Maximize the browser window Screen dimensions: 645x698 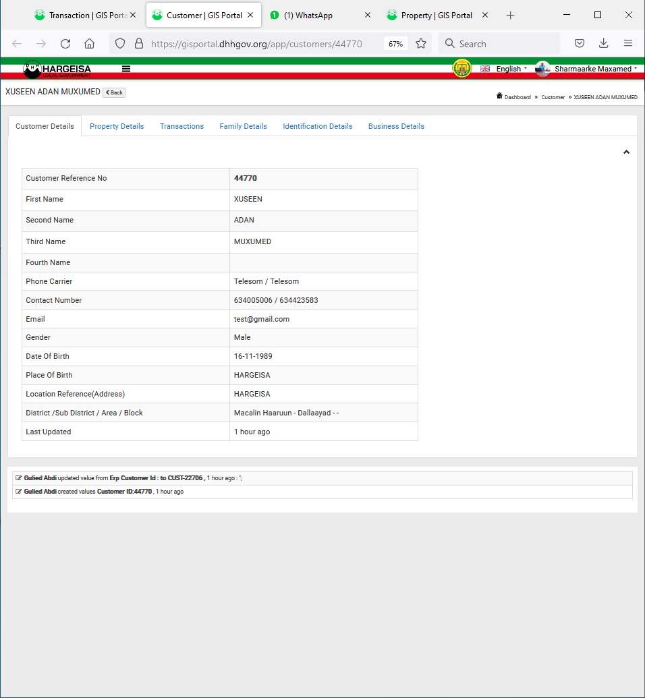pyautogui.click(x=598, y=15)
